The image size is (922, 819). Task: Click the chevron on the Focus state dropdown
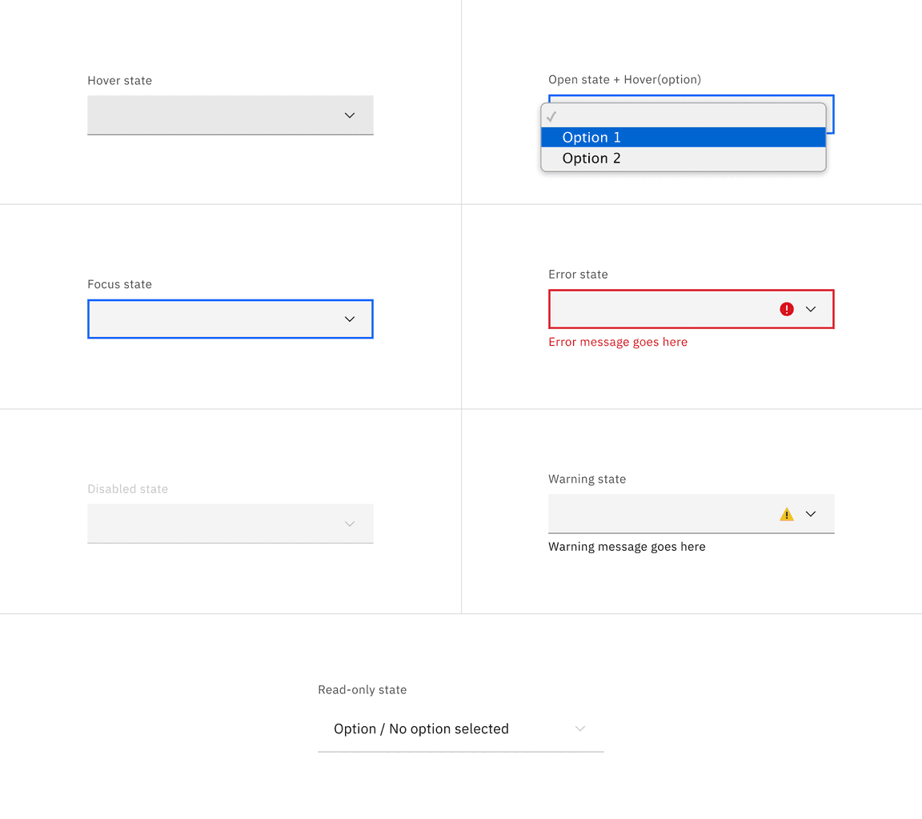point(349,319)
